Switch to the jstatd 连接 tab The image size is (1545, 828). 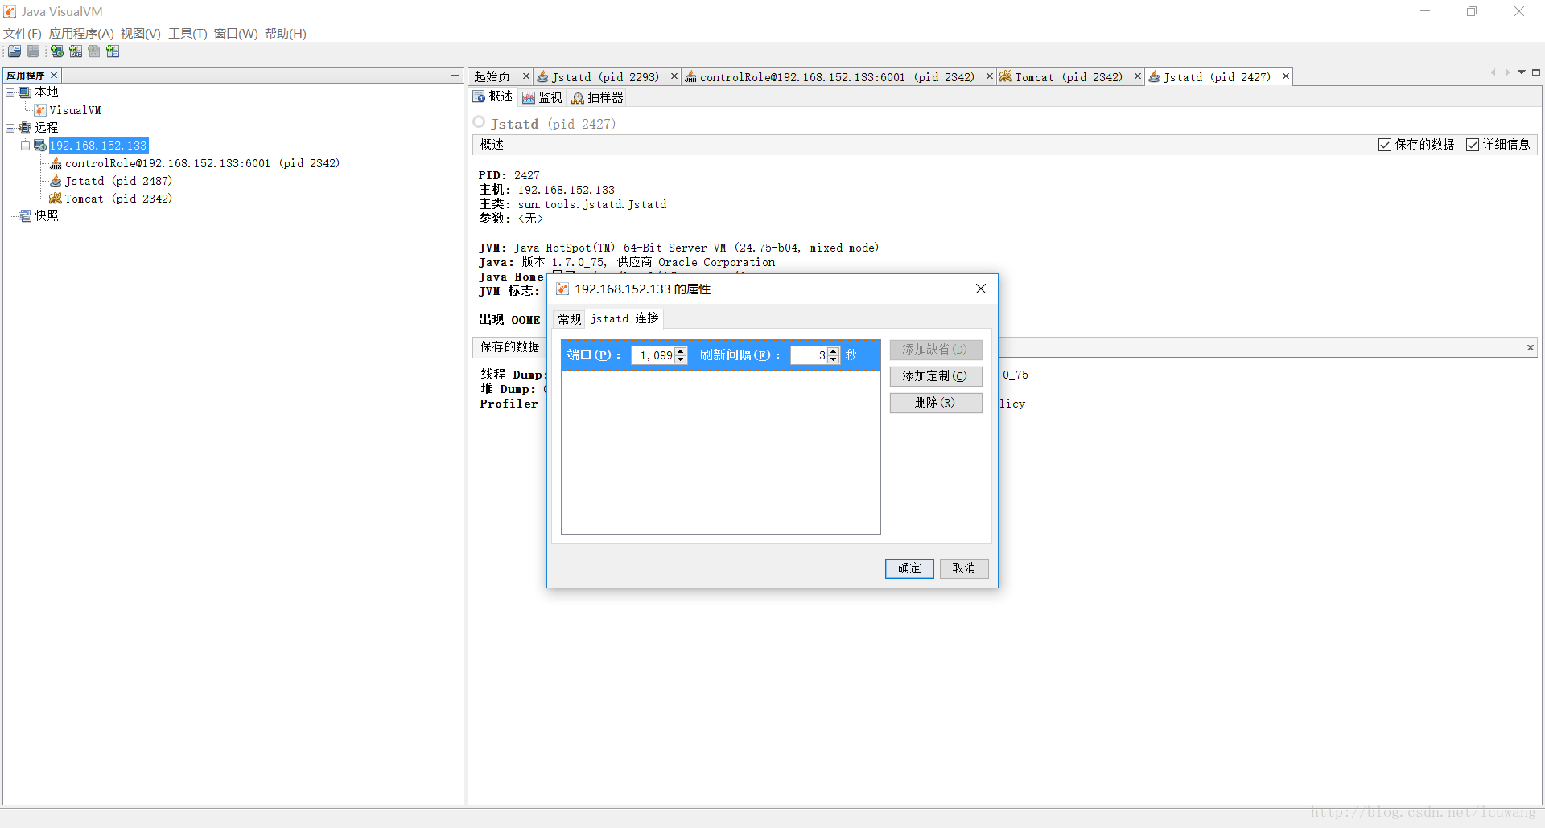click(x=624, y=318)
